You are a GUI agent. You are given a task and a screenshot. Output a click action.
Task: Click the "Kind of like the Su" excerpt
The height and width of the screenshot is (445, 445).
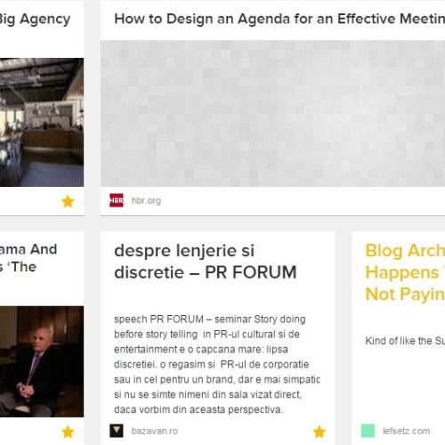point(405,341)
